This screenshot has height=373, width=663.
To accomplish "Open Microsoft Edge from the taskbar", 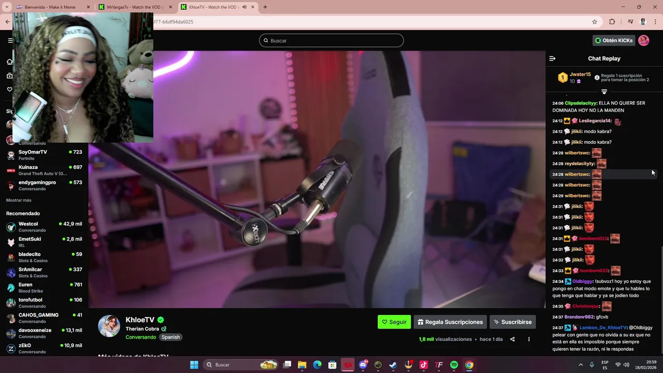I will (x=317, y=365).
